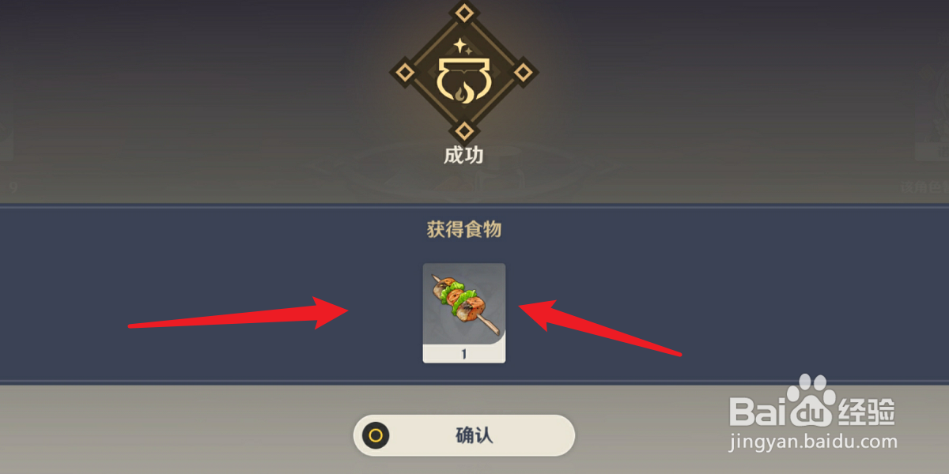The width and height of the screenshot is (949, 474).
Task: Click the right diamond ornament of the emblem
Action: pos(523,73)
